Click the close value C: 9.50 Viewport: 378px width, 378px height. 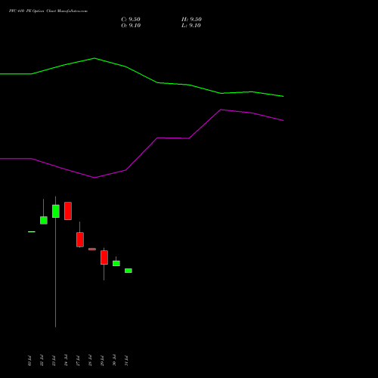point(131,20)
